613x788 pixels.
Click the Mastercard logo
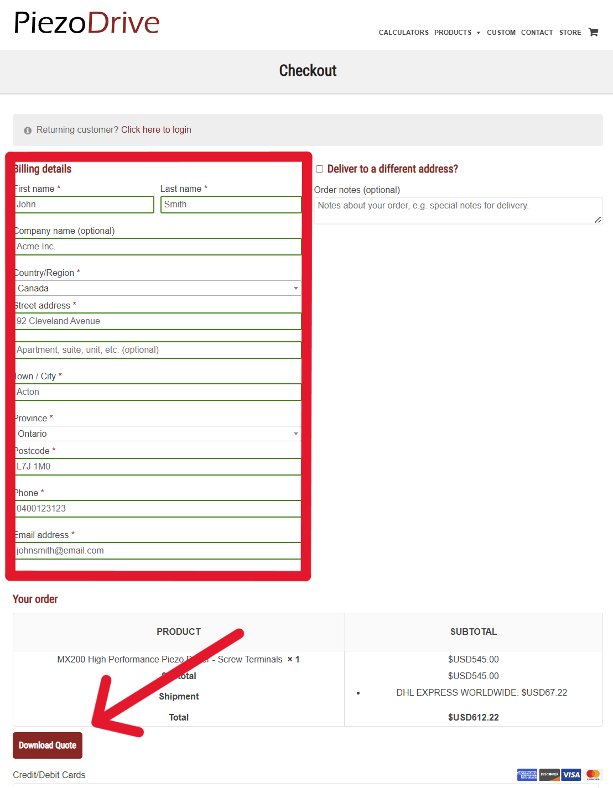[x=593, y=775]
